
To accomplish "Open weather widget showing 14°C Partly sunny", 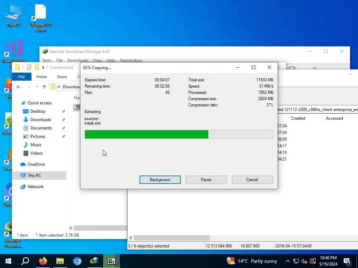I will coord(252,261).
